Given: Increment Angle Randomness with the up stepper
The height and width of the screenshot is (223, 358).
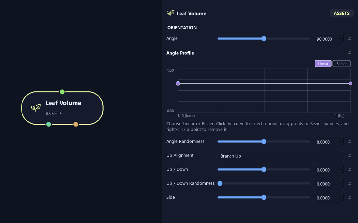Looking at the screenshot, I should (x=342, y=139).
